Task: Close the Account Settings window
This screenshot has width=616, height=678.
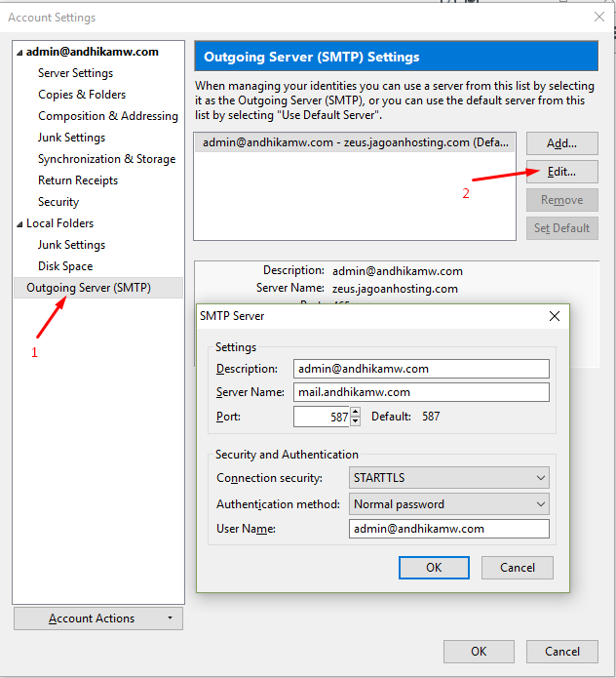Action: coord(599,17)
